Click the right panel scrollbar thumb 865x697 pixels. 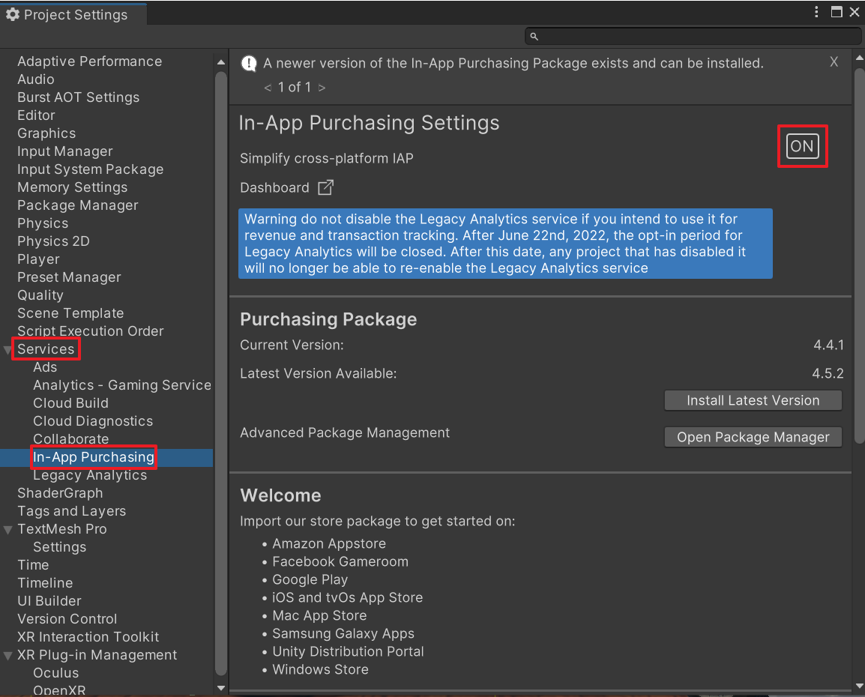[x=860, y=256]
